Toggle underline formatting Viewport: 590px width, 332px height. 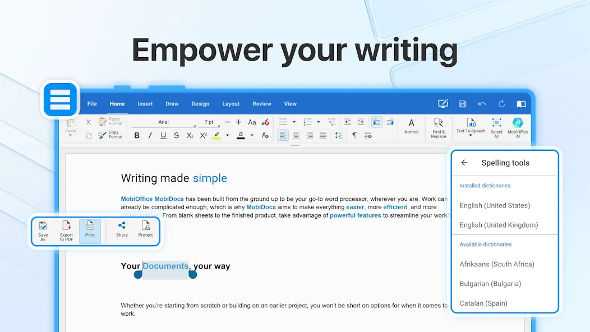pos(163,135)
